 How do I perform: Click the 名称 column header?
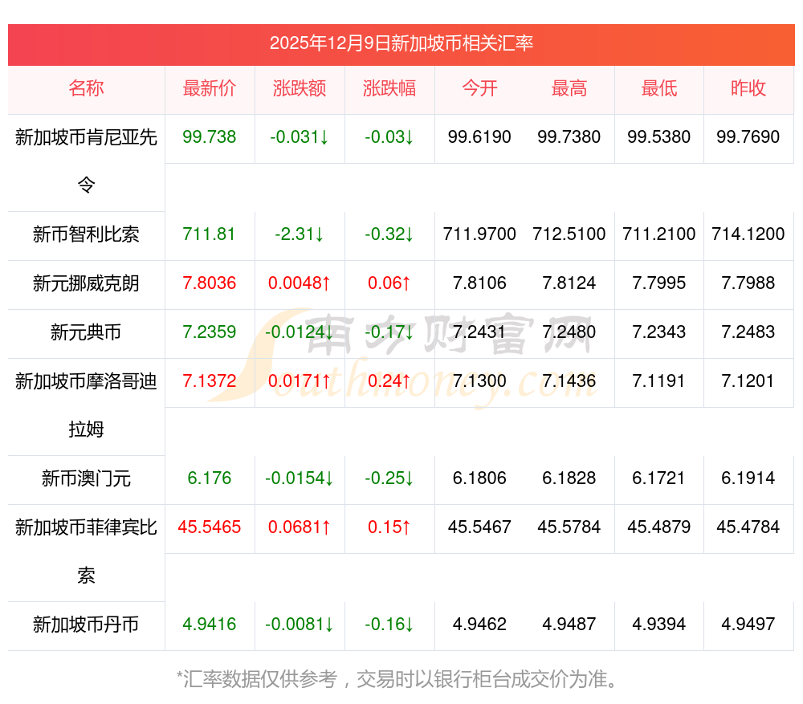pyautogui.click(x=86, y=88)
